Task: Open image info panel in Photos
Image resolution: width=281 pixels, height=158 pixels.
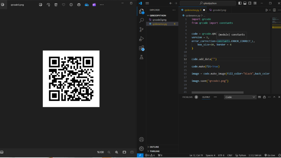Action: 71,5
